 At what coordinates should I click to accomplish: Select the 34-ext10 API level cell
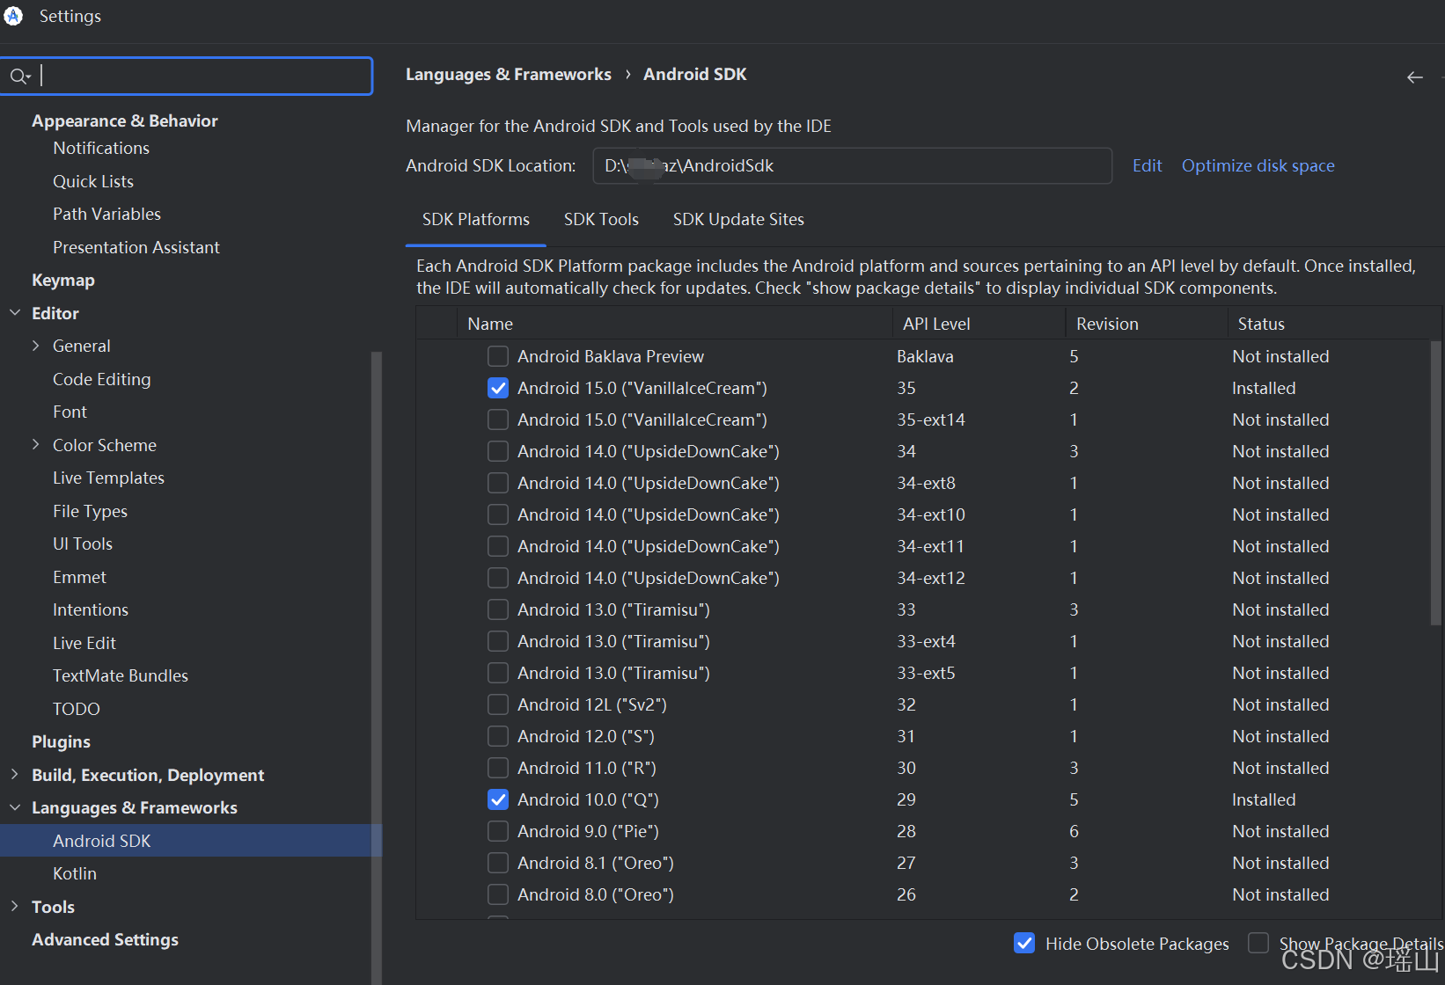pos(931,514)
